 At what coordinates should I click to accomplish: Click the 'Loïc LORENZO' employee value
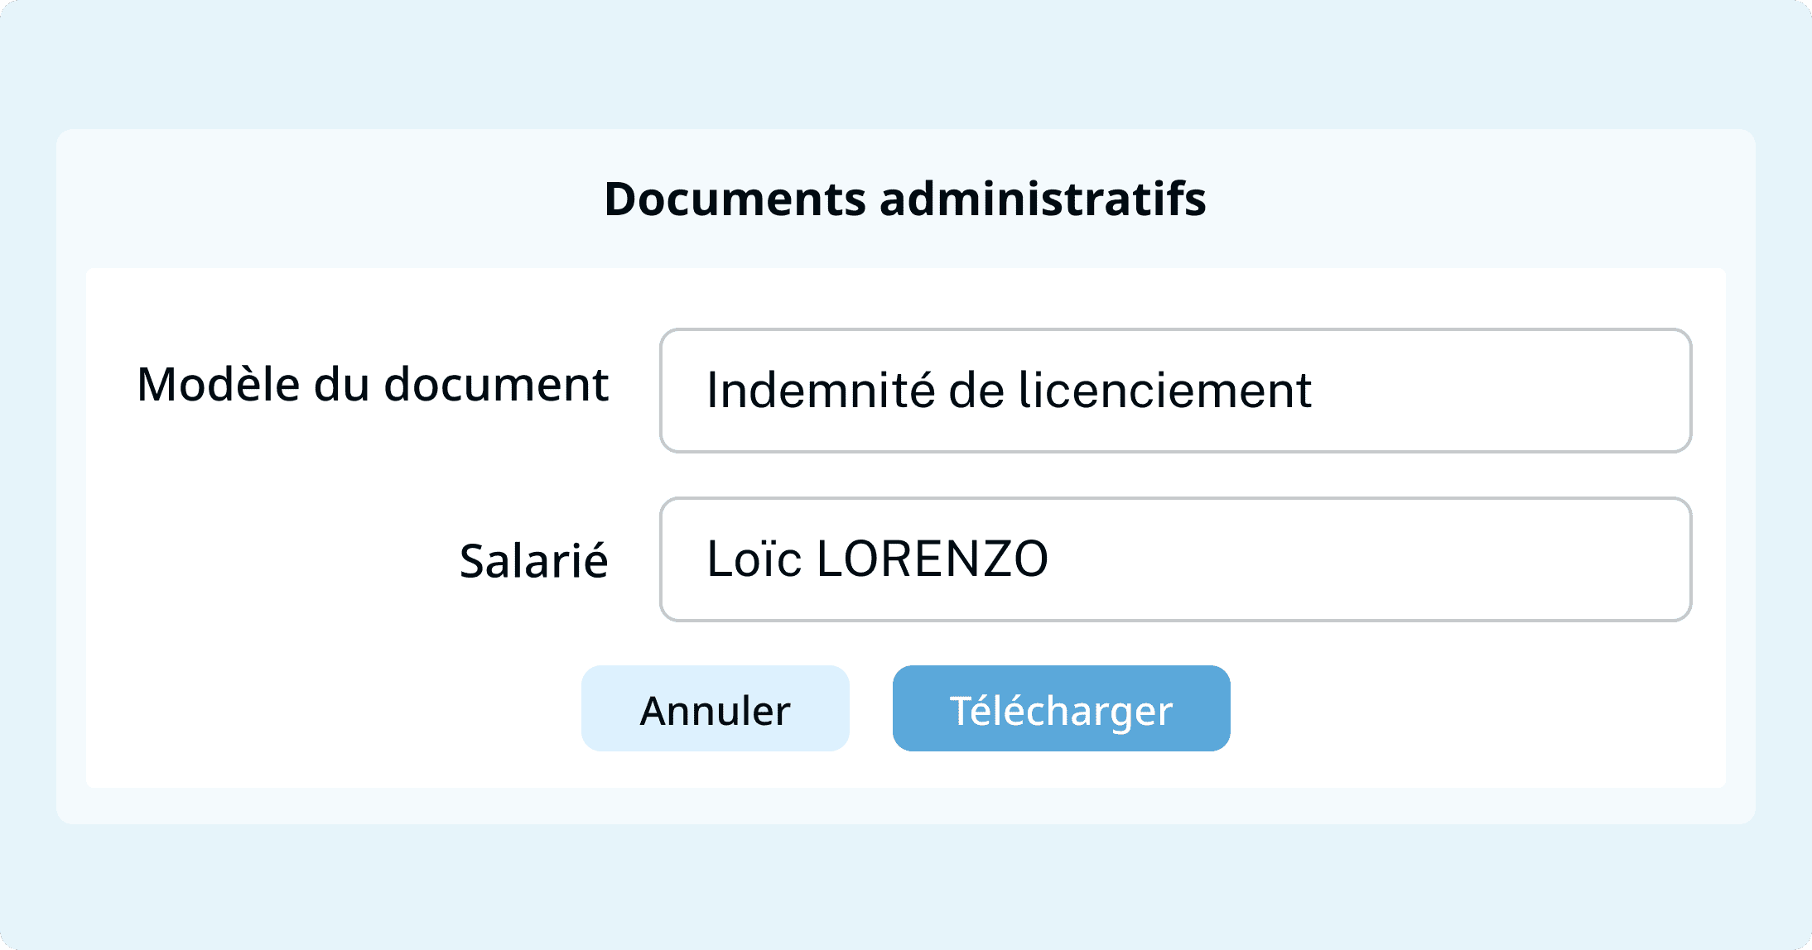(x=877, y=559)
